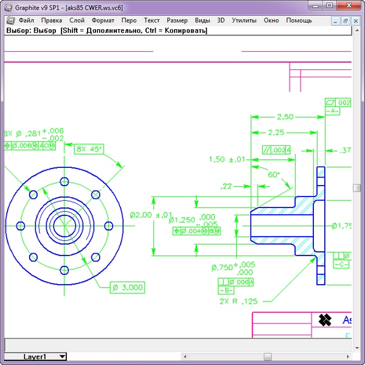Open the Утилиты menu
365x365 pixels.
tap(244, 20)
